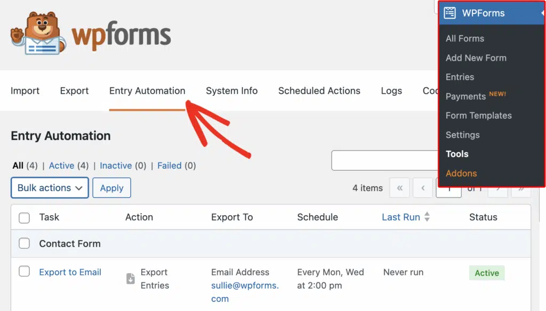This screenshot has width=546, height=311.
Task: Open the Addons menu item
Action: coord(461,173)
